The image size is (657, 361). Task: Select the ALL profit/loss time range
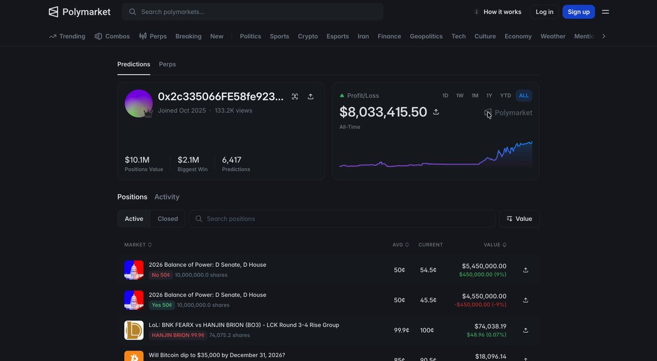tap(524, 95)
